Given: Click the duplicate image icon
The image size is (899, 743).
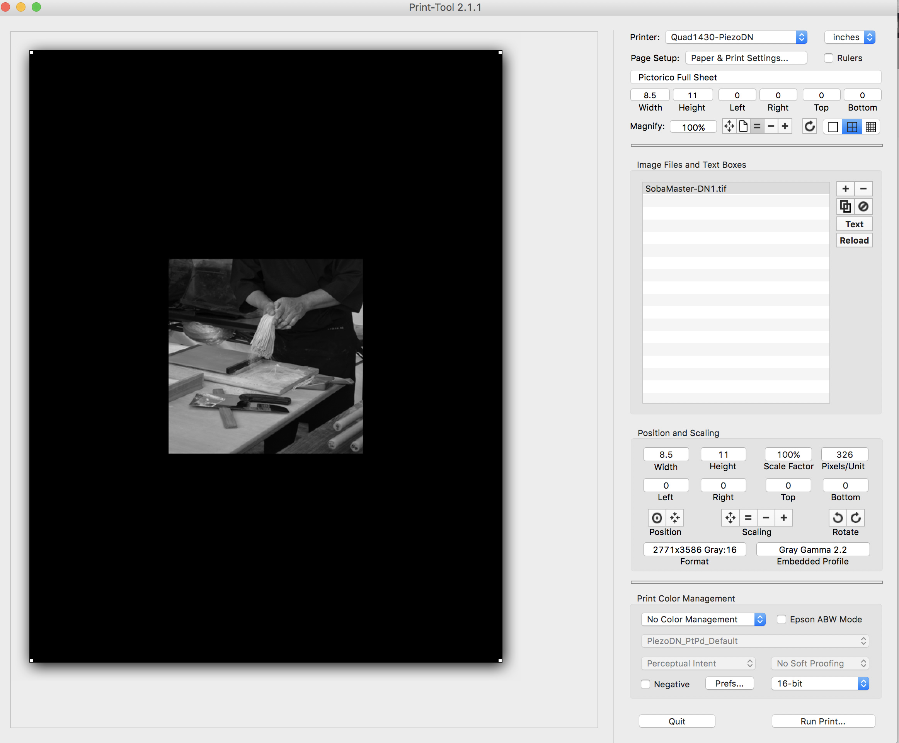Looking at the screenshot, I should 845,207.
